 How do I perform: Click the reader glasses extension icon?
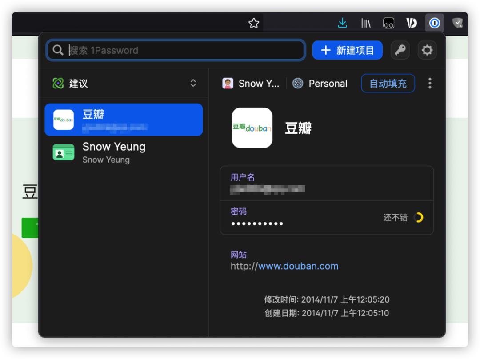388,23
